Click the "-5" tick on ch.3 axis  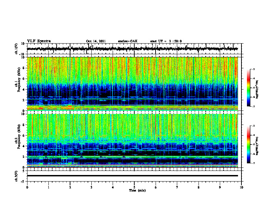point(23,181)
